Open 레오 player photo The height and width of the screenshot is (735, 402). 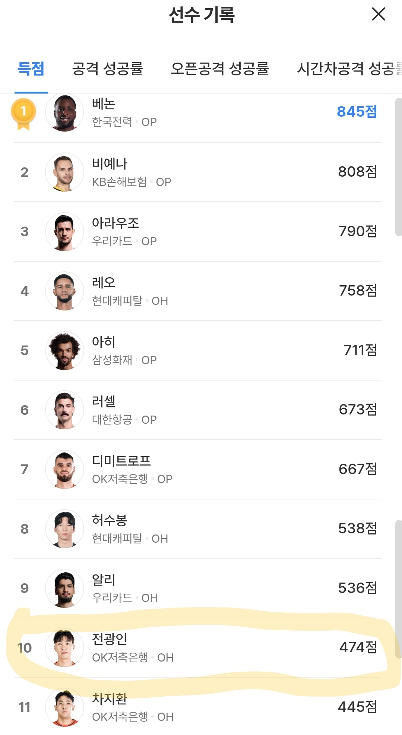[64, 291]
